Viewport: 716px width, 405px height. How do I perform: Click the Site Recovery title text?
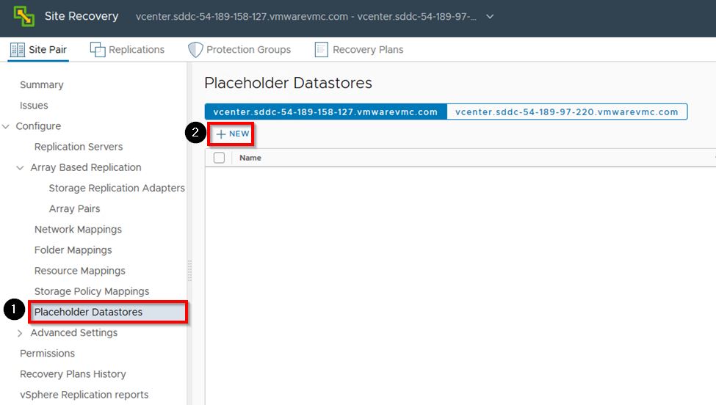click(82, 16)
